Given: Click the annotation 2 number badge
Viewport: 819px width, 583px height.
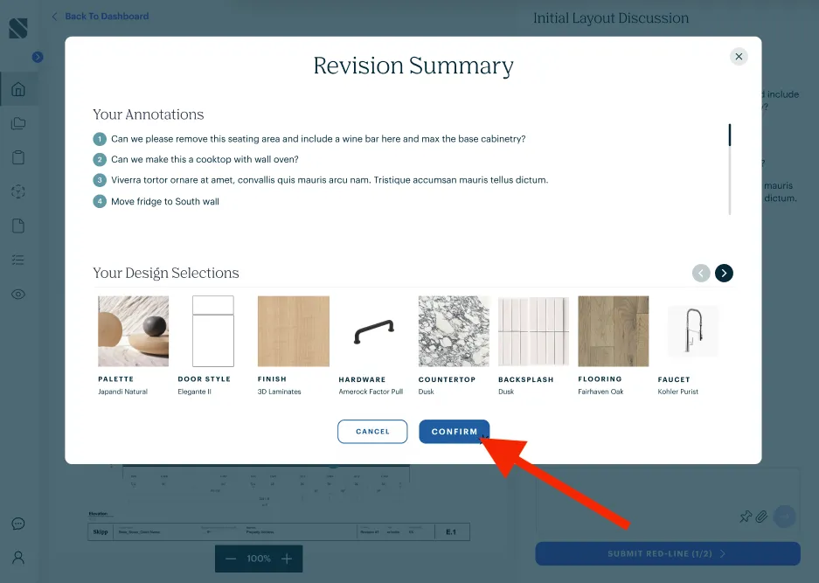Looking at the screenshot, I should [x=100, y=159].
